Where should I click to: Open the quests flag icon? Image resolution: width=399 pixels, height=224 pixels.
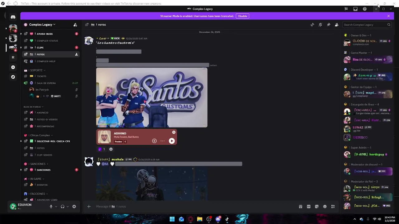[x=346, y=9]
